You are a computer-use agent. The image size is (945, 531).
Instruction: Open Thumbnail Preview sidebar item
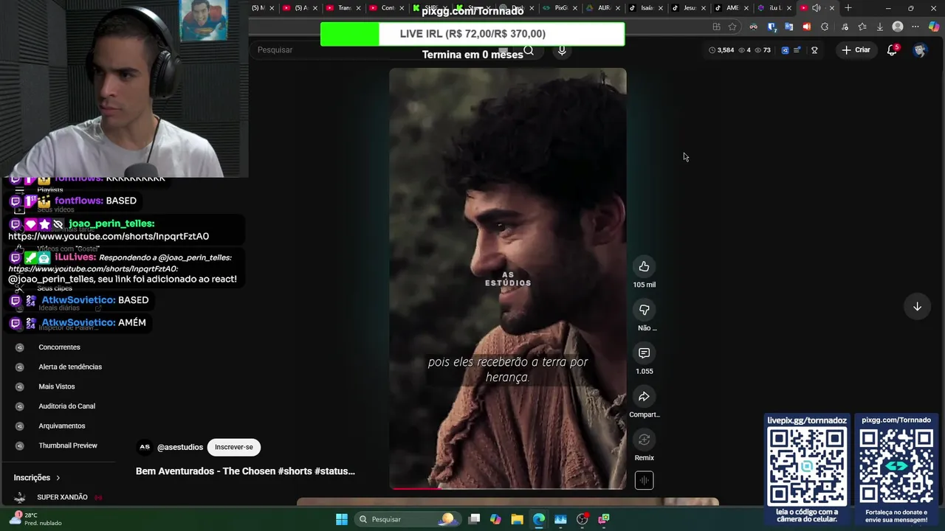(x=68, y=445)
